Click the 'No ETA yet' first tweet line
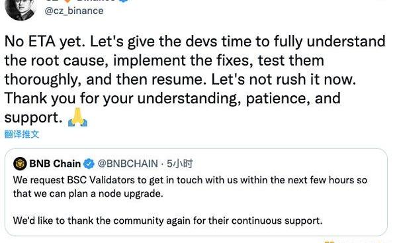Viewport: 397px width, 243px height. (x=195, y=42)
